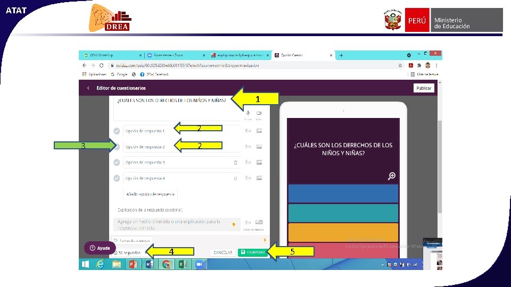
Task: Insert image for answer option 2
Action: point(259,147)
